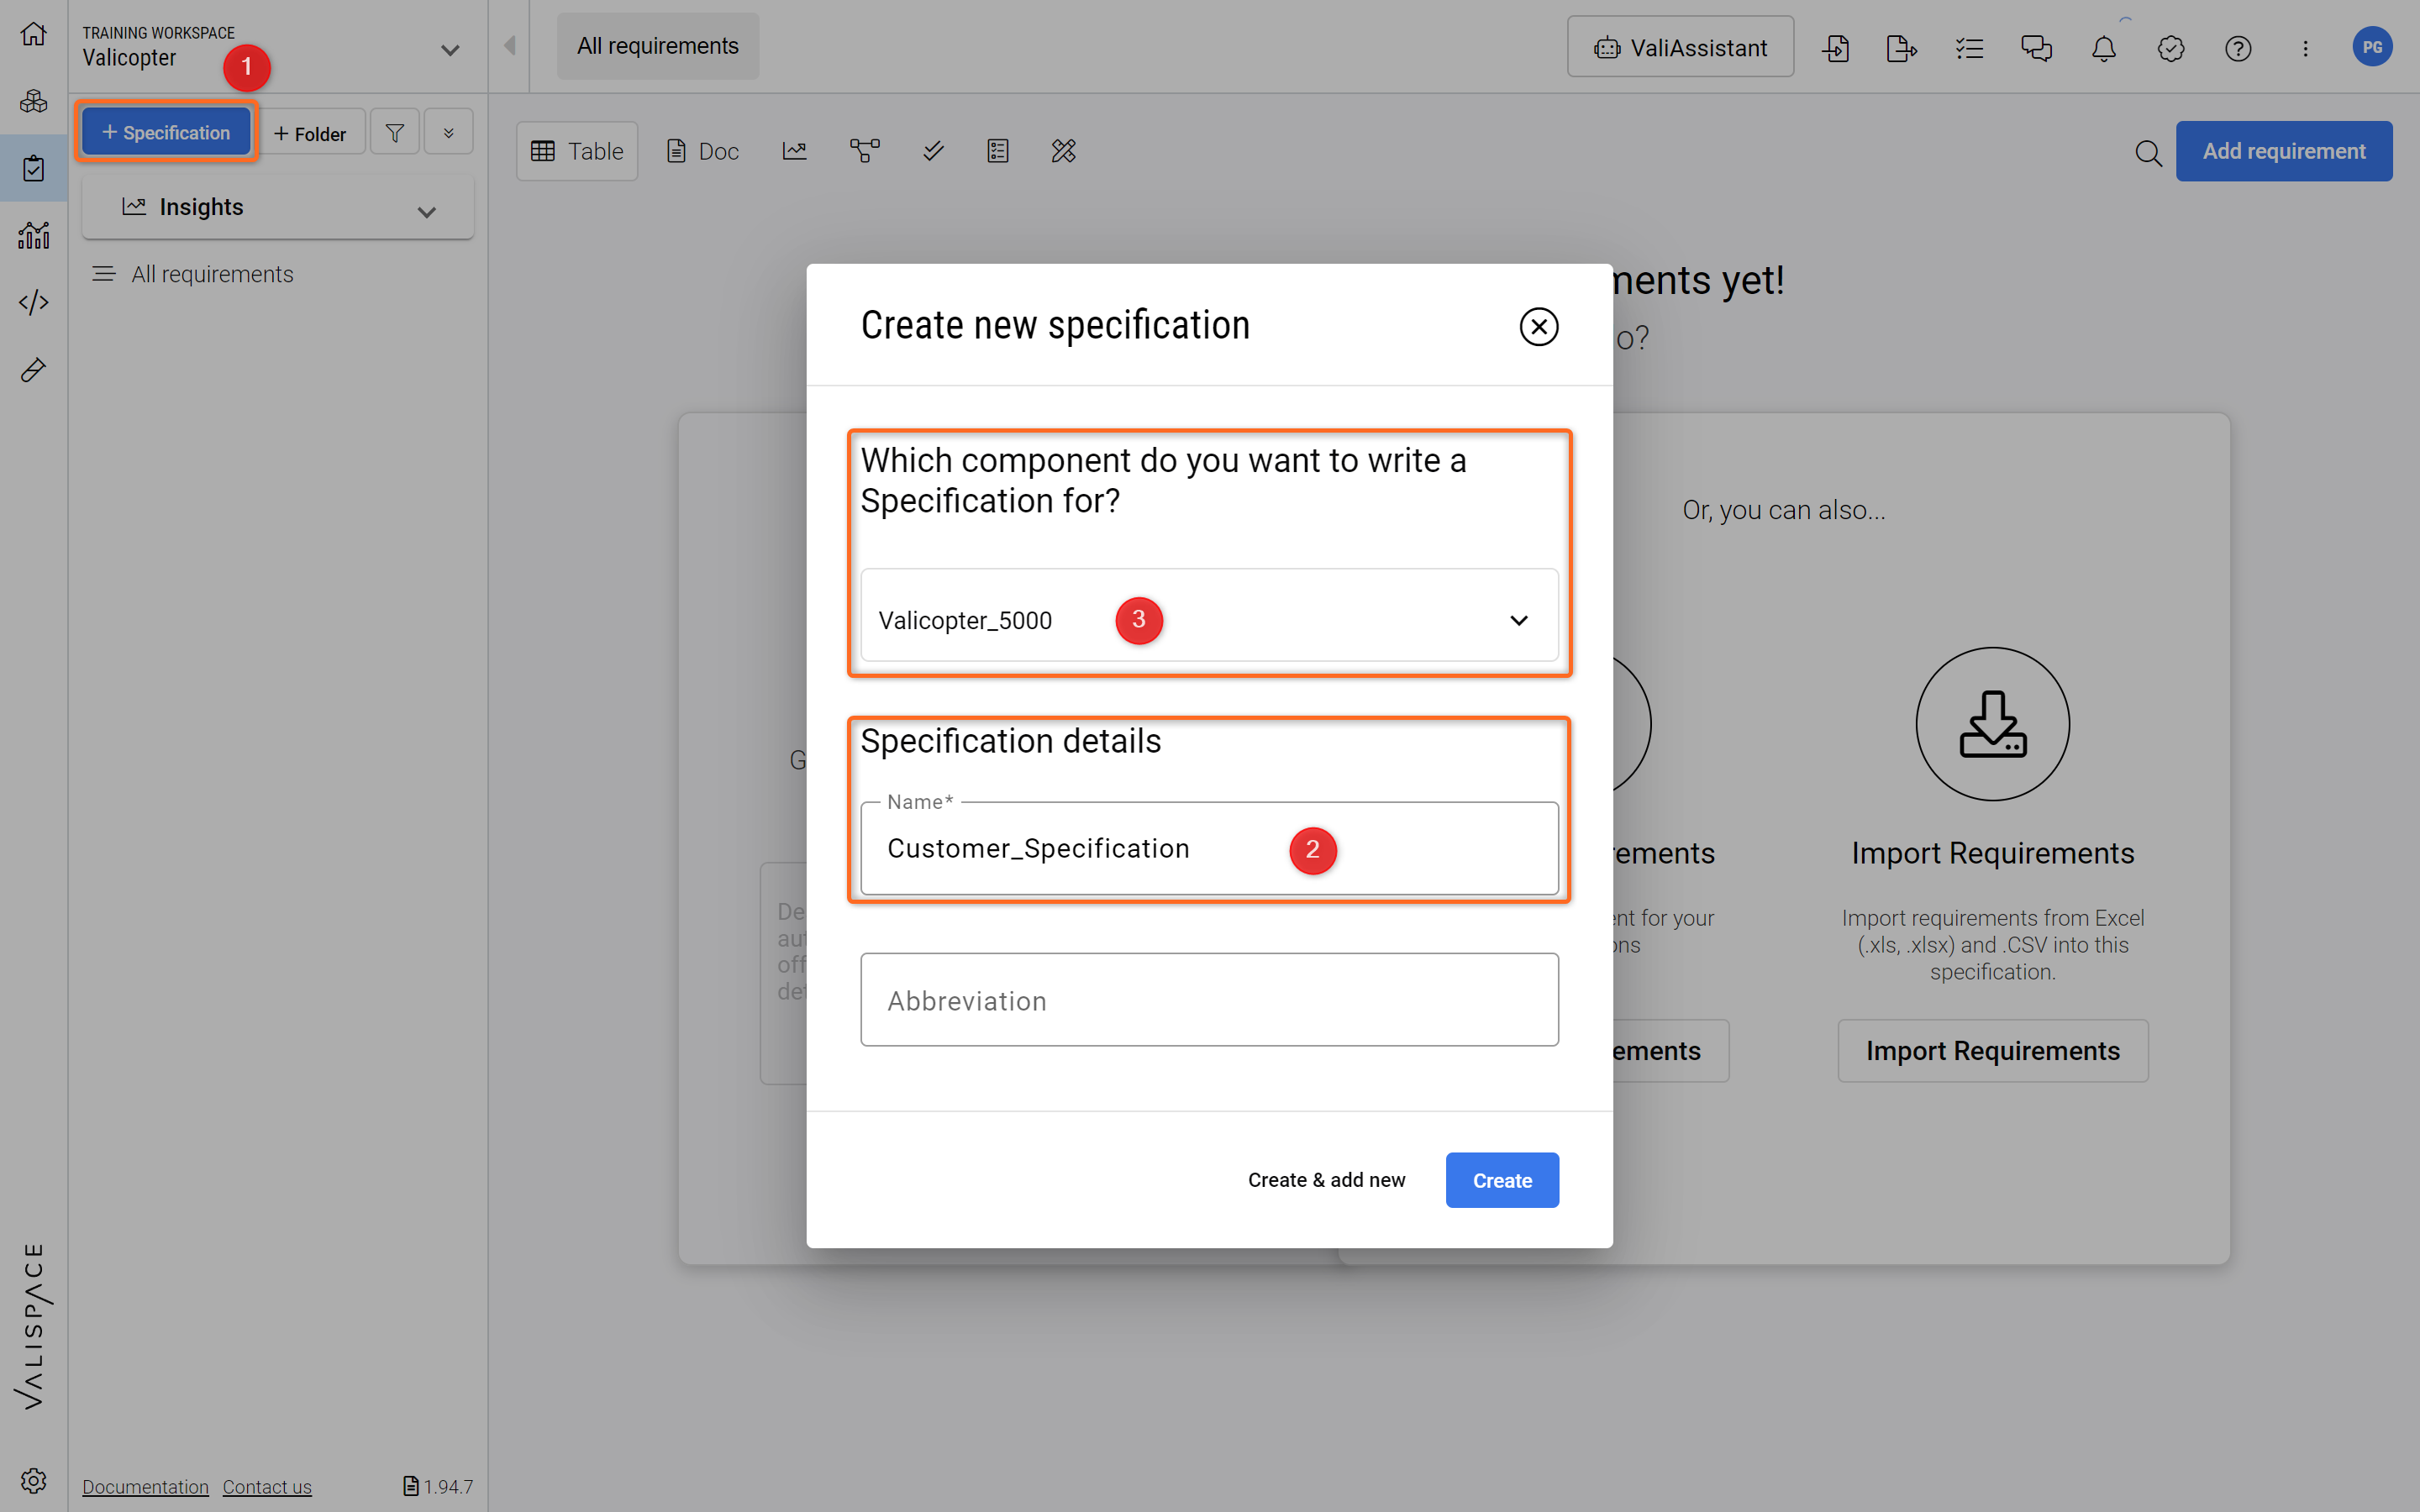This screenshot has width=2420, height=1512.
Task: Switch to the design tools view icon
Action: coord(1064,151)
